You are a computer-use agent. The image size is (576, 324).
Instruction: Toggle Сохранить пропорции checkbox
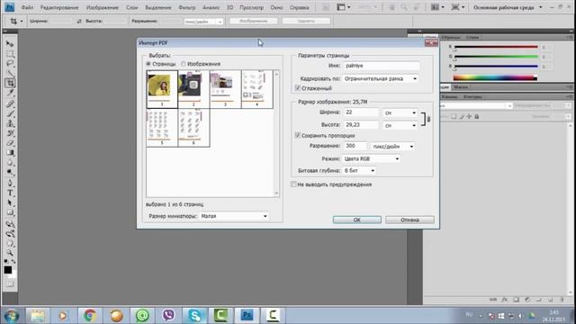click(x=298, y=135)
